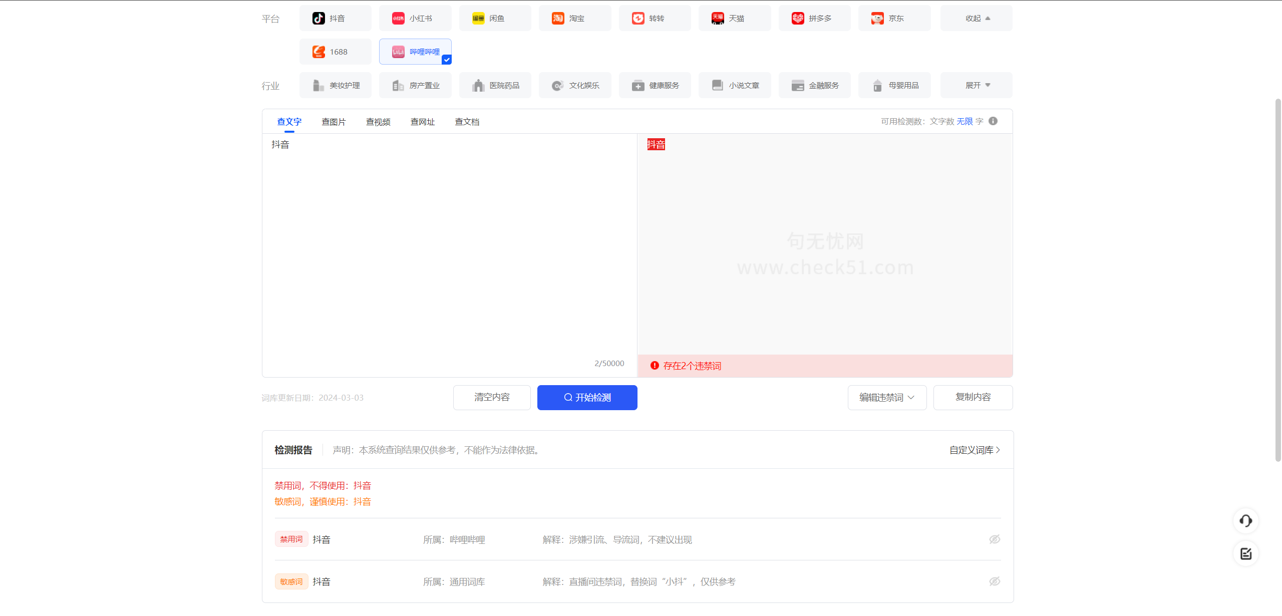Choose the 医院药品 industry
Screen dimensions: 1282x616
(x=495, y=85)
